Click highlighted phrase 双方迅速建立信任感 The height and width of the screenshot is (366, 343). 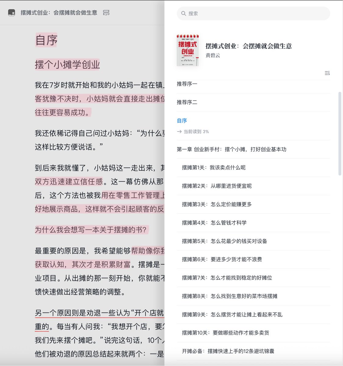pos(69,182)
